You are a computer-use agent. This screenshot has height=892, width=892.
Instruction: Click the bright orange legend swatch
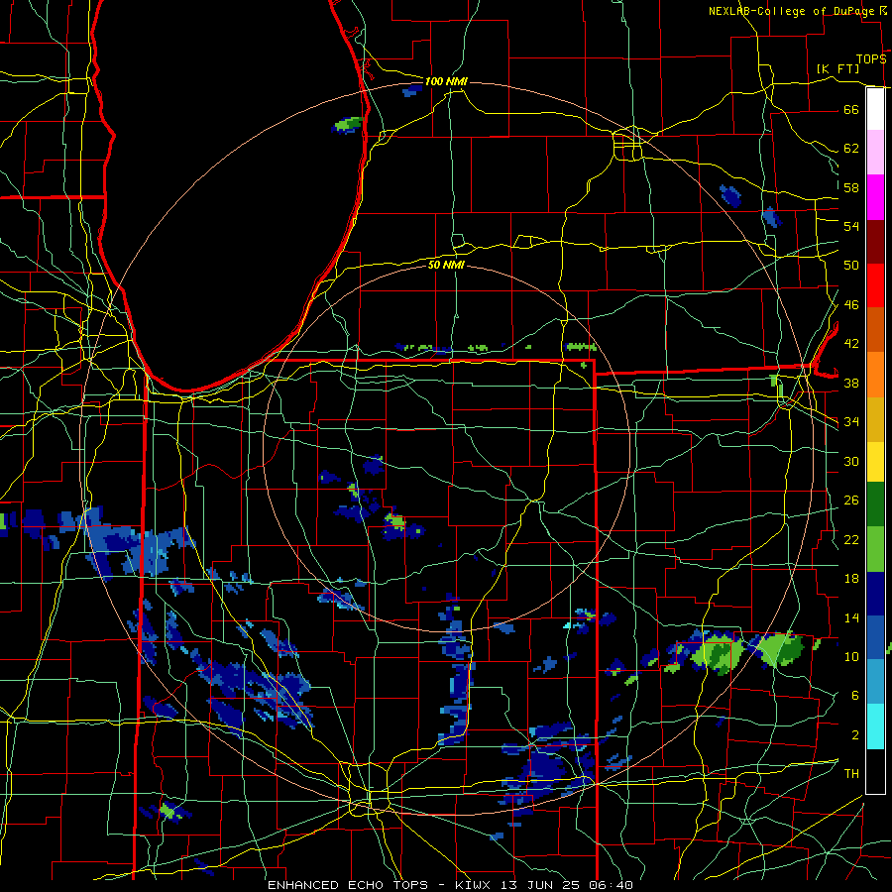pos(875,375)
